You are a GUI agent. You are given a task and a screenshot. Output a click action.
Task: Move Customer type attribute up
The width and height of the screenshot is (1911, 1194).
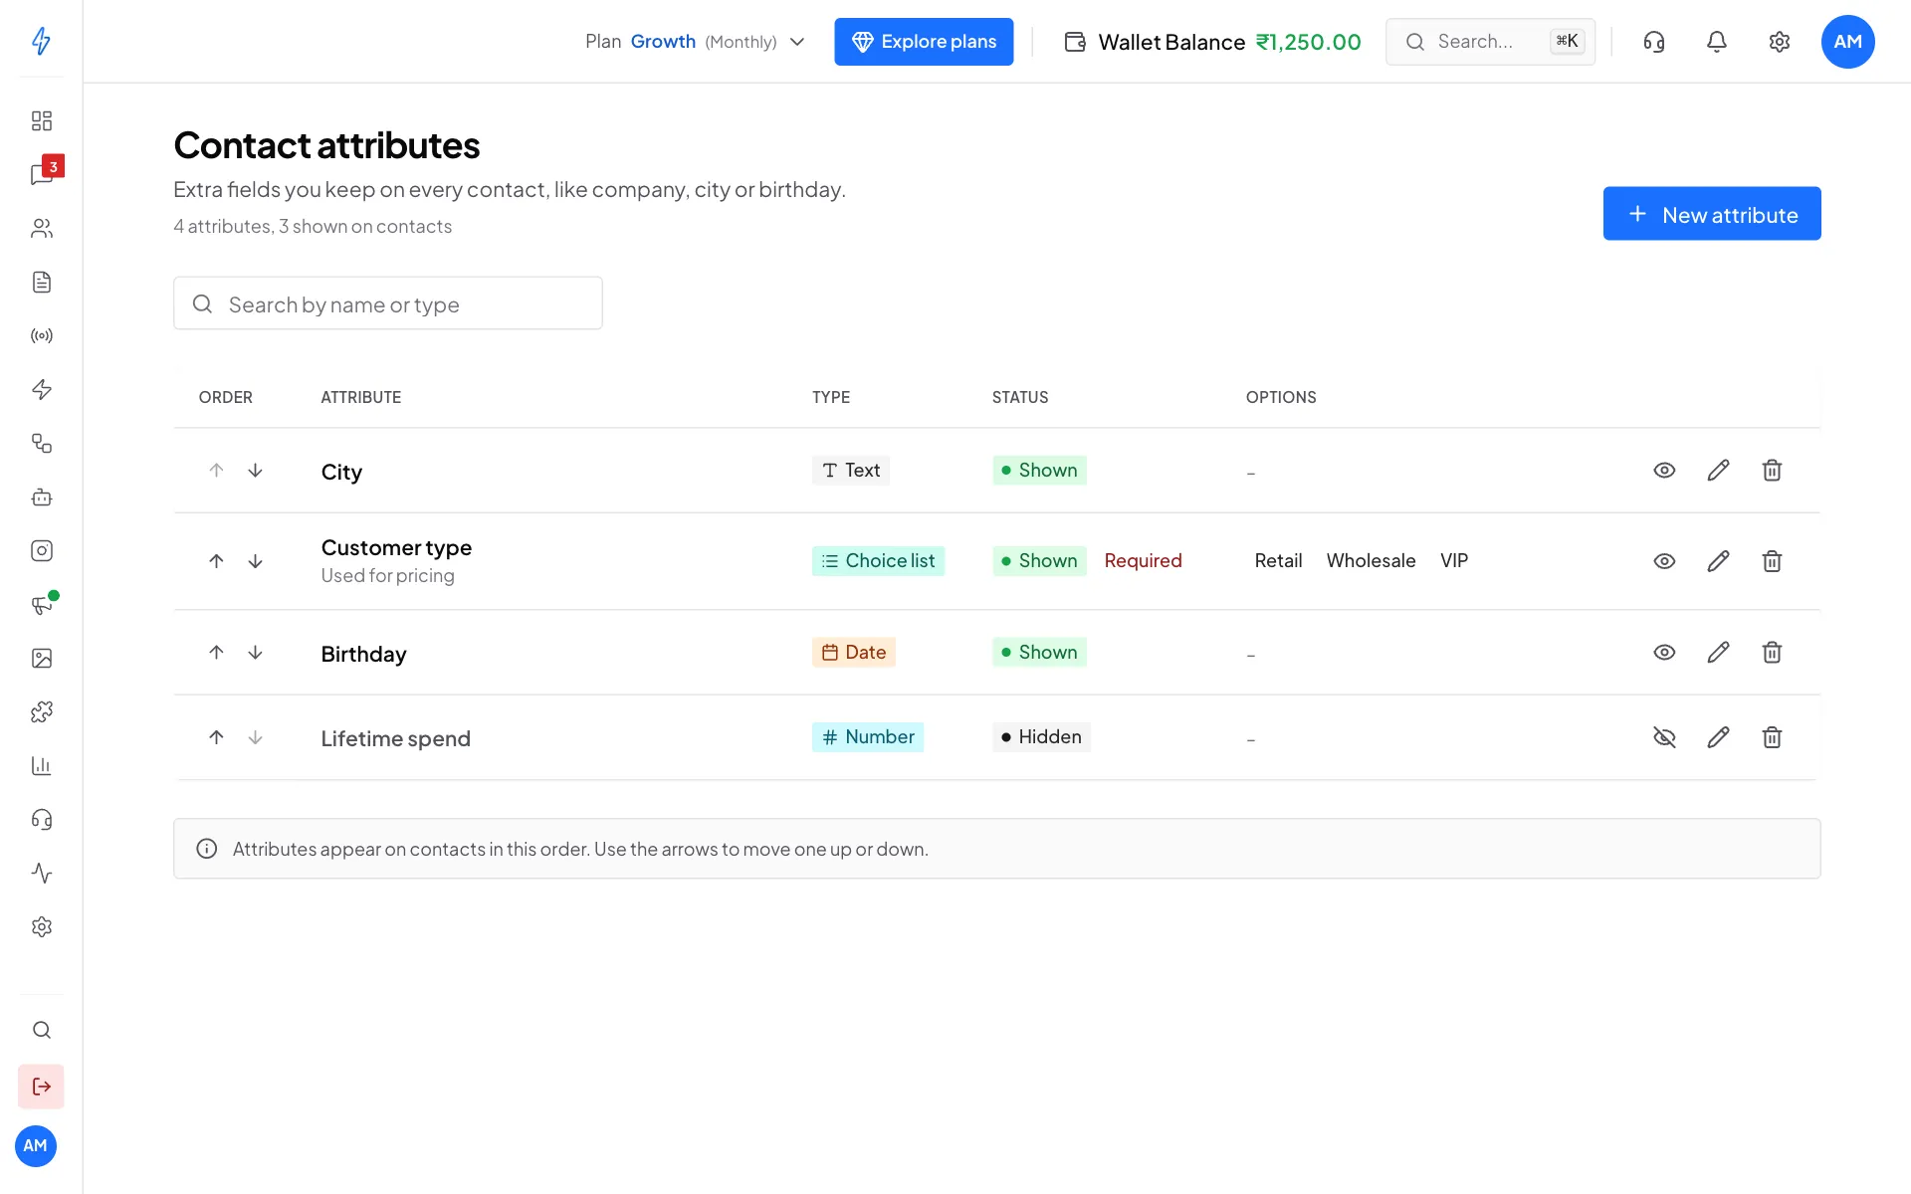tap(216, 561)
